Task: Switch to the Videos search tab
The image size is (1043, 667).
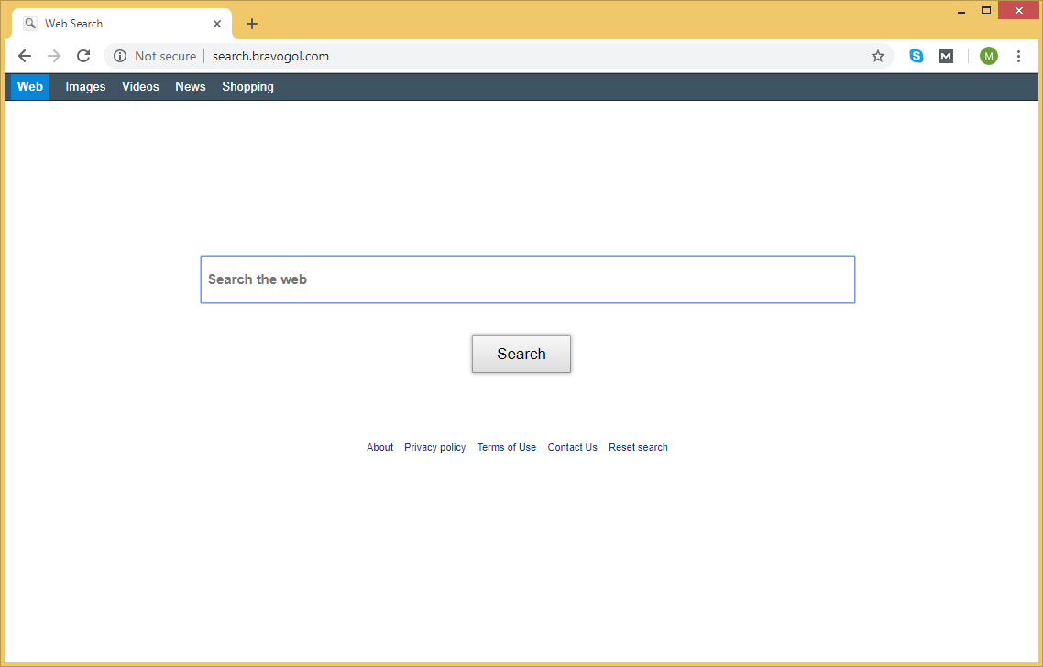Action: pos(140,87)
